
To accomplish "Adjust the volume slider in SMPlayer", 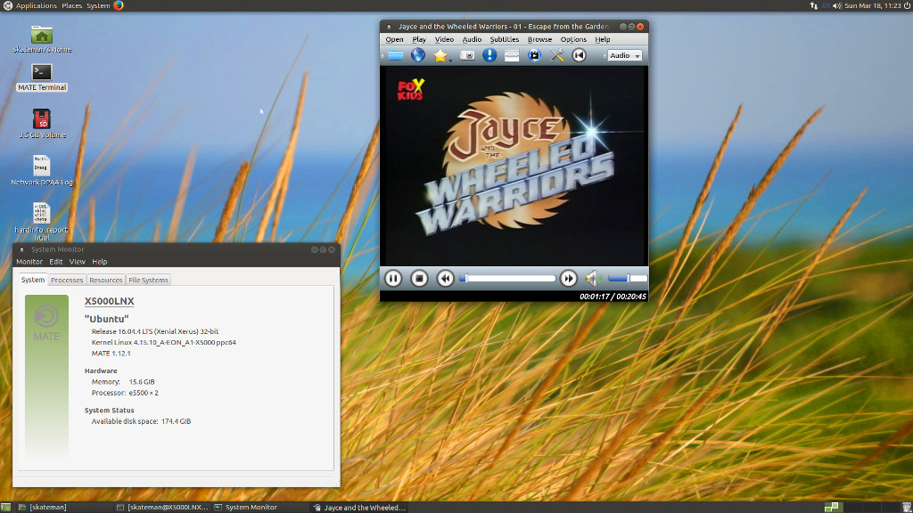I will coord(627,279).
